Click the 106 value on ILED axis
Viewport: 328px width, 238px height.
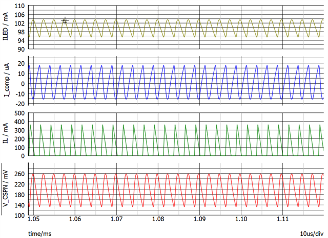19,15
